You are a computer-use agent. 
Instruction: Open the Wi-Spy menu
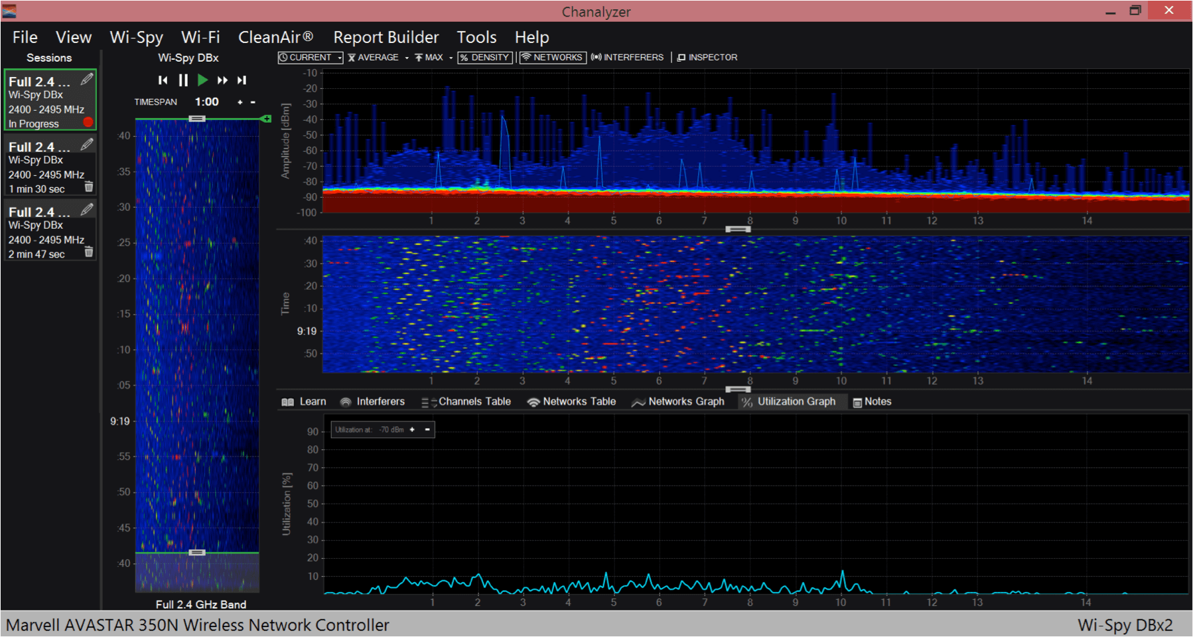137,37
